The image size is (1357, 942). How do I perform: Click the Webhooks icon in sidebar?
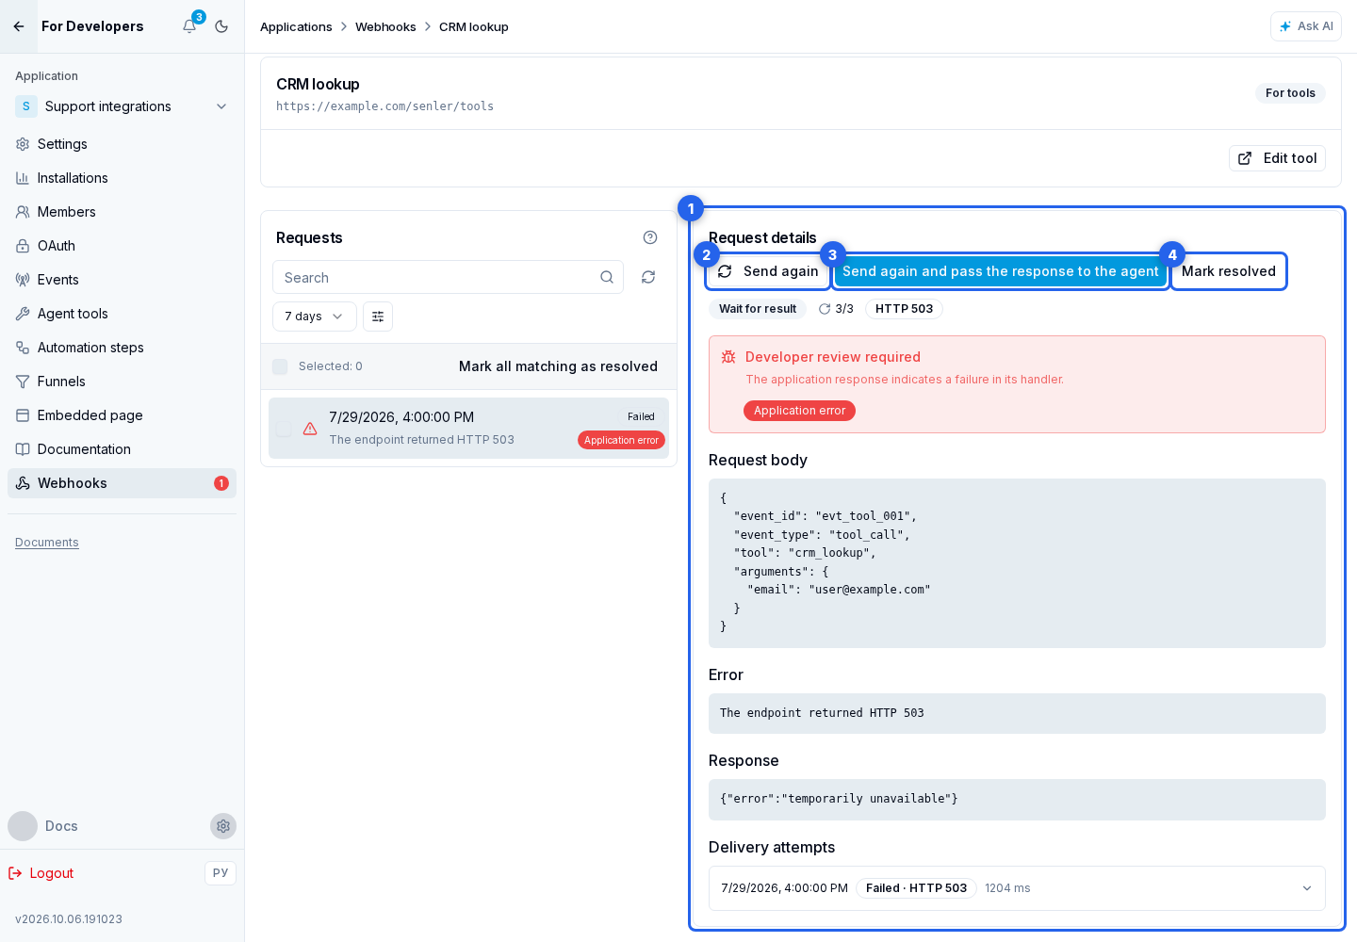click(x=23, y=483)
